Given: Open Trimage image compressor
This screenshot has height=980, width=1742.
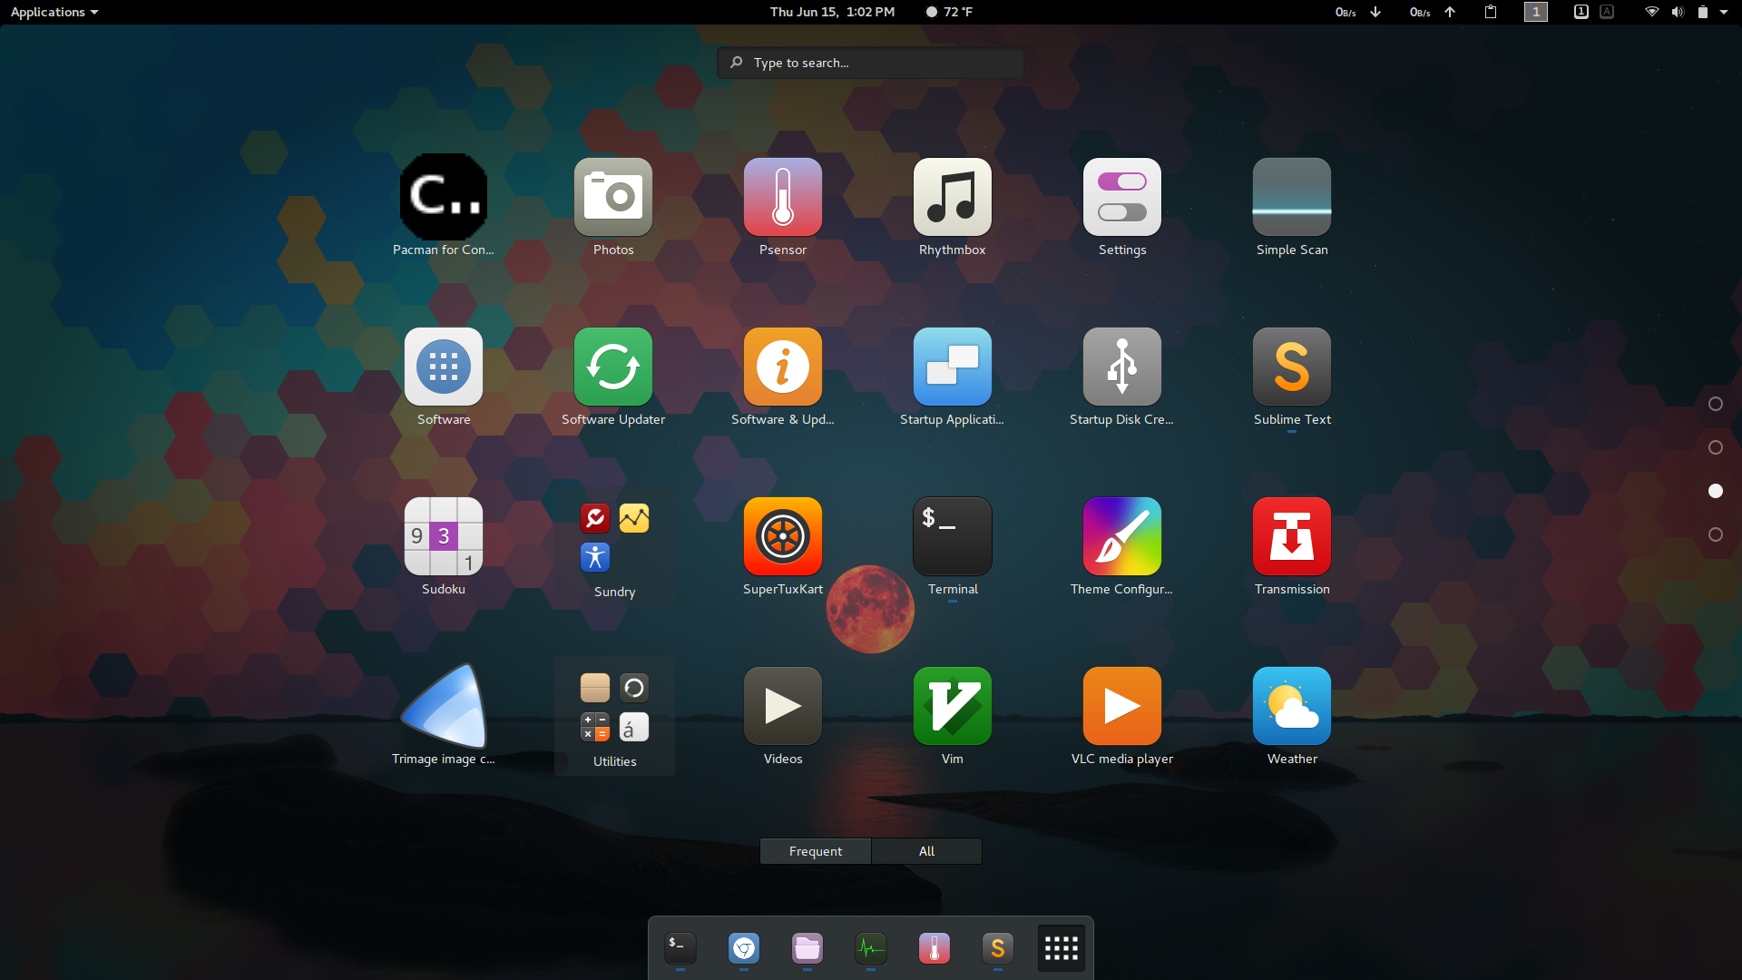Looking at the screenshot, I should tap(444, 706).
